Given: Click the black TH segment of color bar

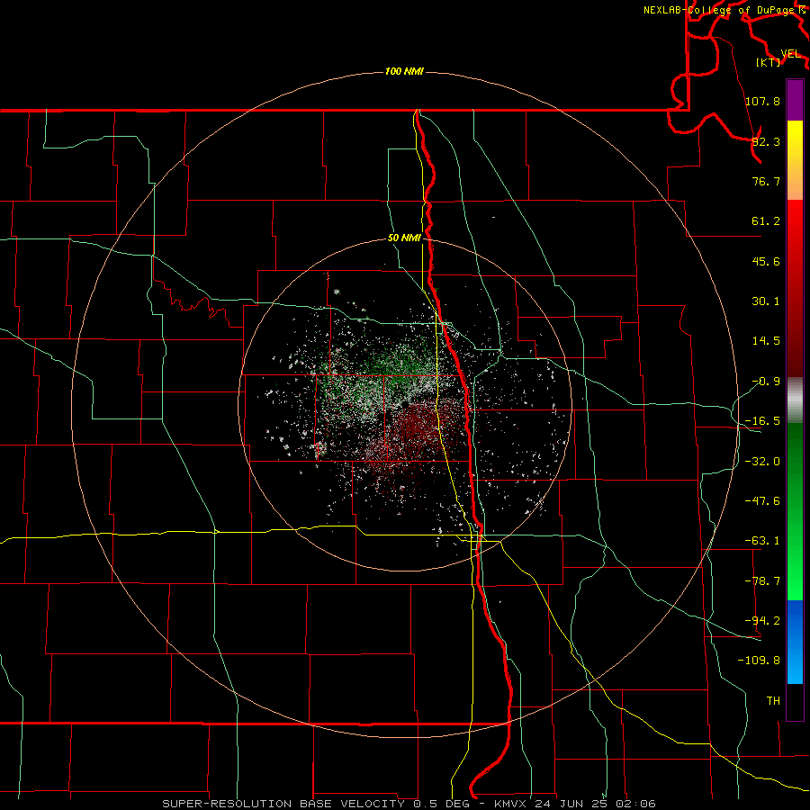Looking at the screenshot, I should (x=795, y=701).
